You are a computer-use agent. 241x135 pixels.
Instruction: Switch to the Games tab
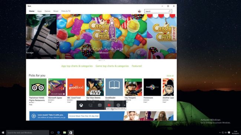(x=47, y=11)
